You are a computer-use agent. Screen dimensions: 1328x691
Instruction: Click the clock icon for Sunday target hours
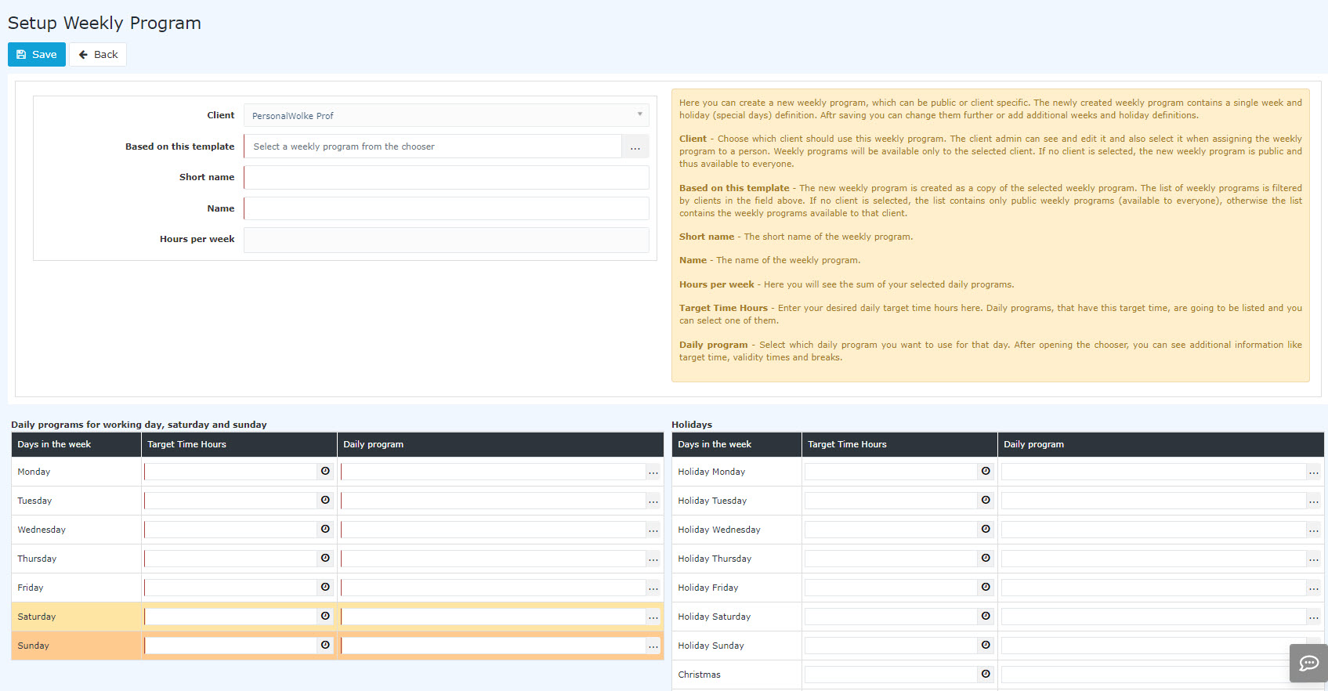(x=325, y=645)
